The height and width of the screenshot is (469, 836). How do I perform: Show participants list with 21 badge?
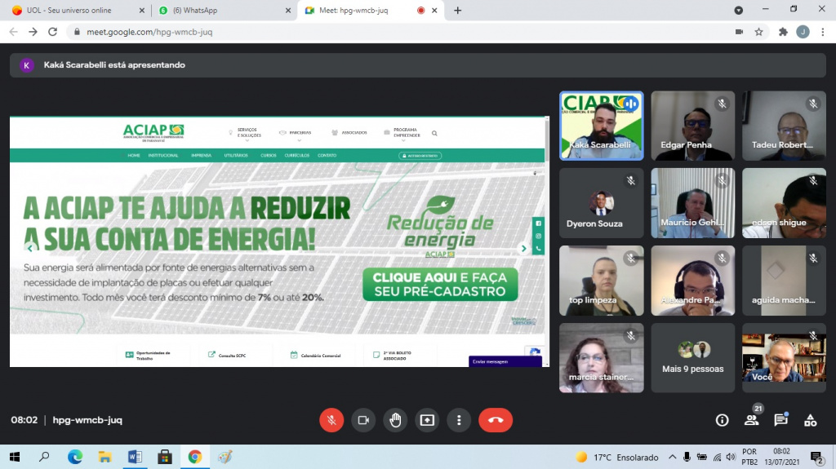(752, 420)
